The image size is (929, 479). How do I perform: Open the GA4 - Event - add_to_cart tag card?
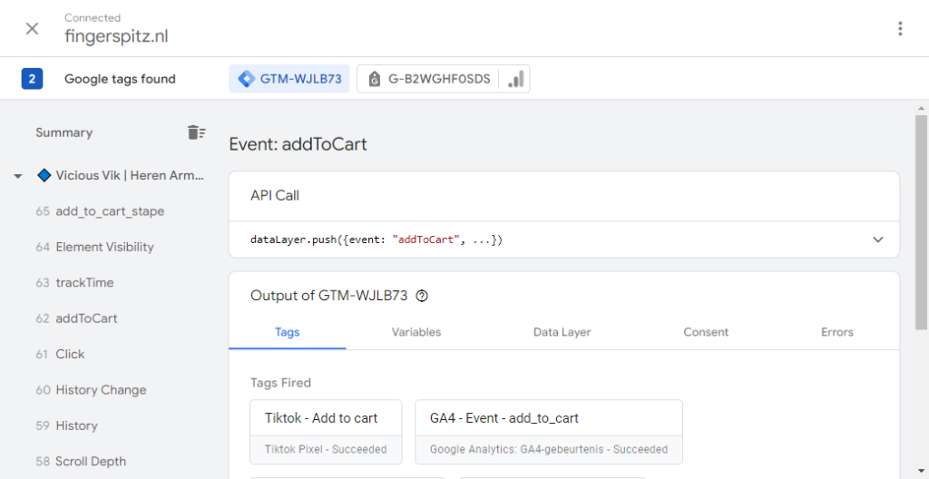(x=549, y=432)
